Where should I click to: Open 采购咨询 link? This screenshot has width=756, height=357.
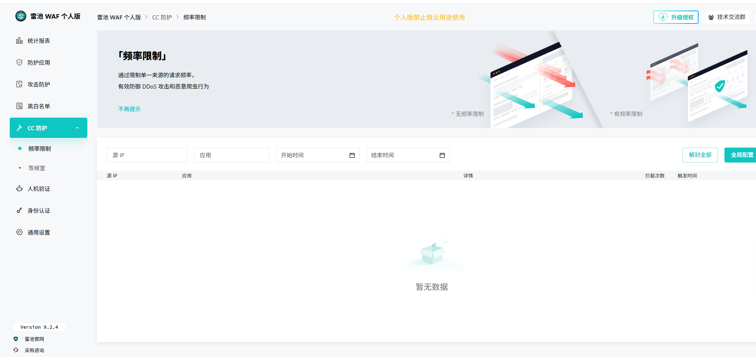tap(34, 351)
